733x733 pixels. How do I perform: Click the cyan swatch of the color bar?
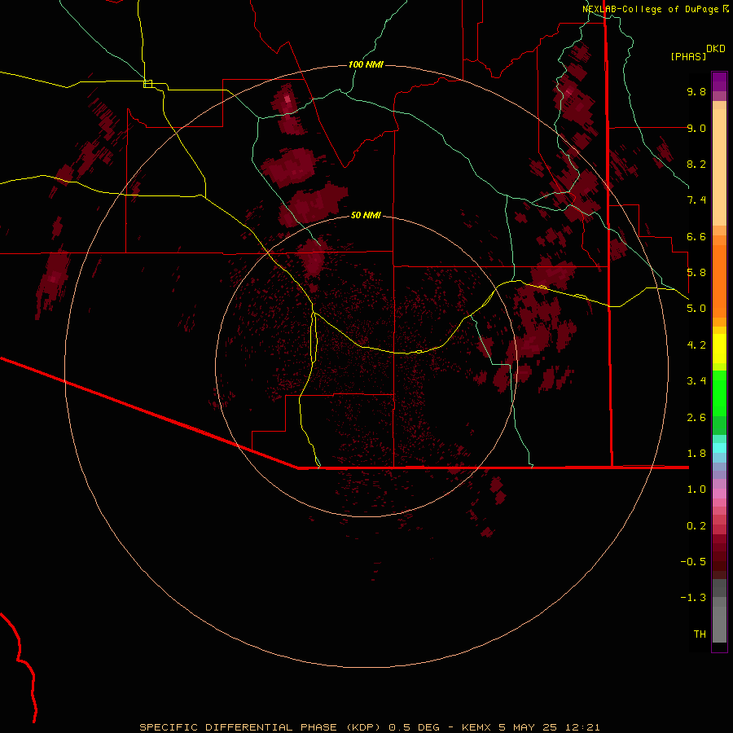point(719,448)
